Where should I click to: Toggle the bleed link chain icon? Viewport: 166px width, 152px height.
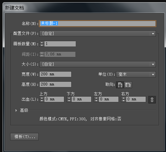pos(152,100)
